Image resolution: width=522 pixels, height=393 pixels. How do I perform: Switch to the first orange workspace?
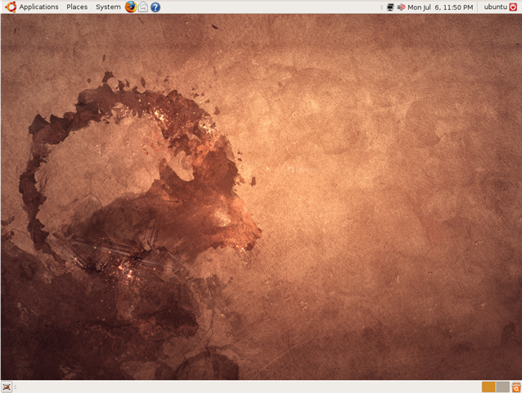click(x=488, y=387)
